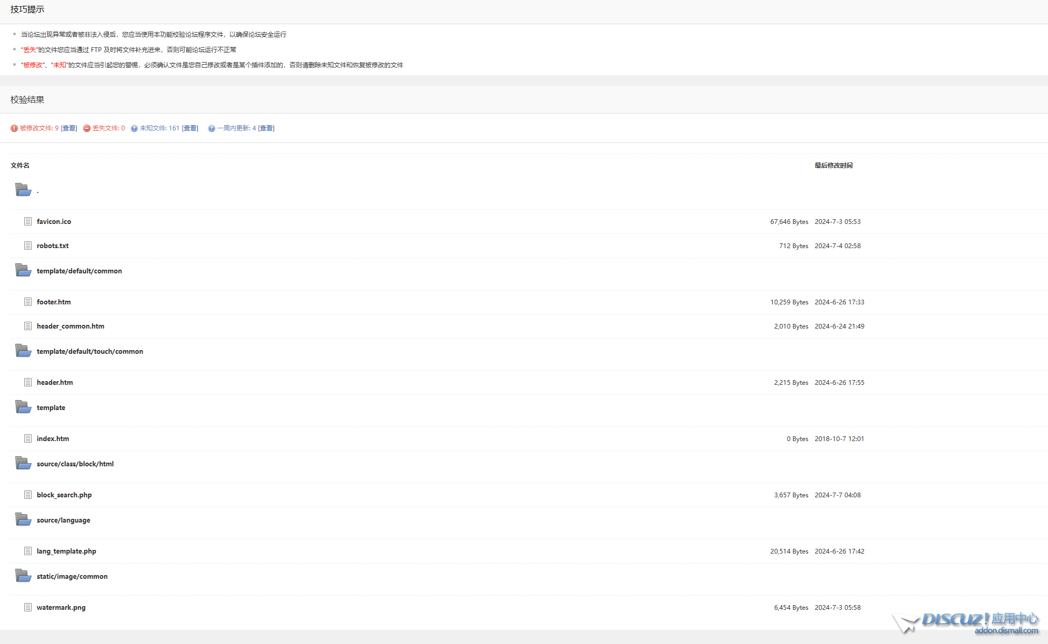View the modified files list link
The image size is (1048, 644).
tap(69, 128)
